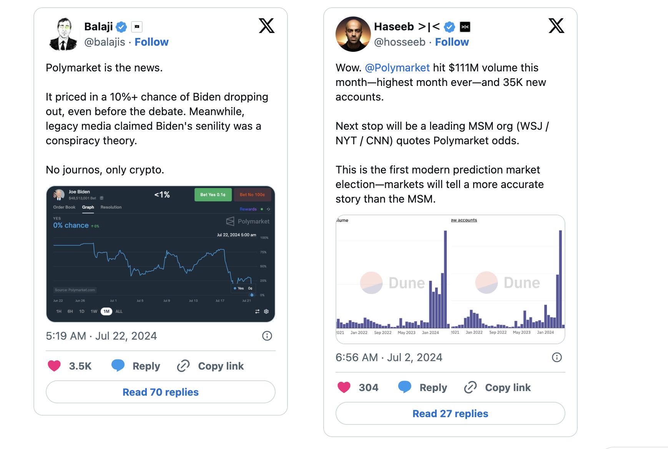Open the 6:56 AM Jul 2, 2024 timestamp

click(389, 358)
